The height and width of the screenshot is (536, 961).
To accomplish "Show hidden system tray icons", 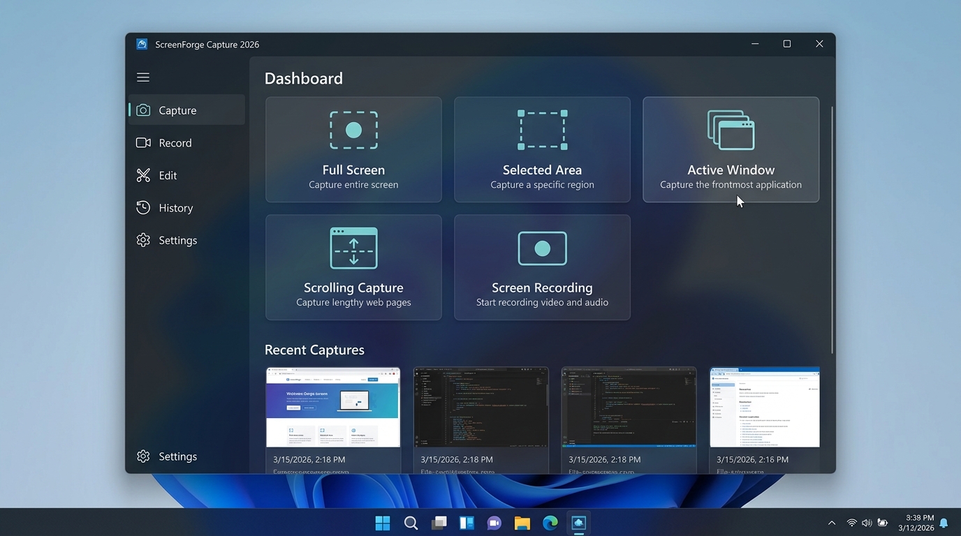I will (x=832, y=523).
